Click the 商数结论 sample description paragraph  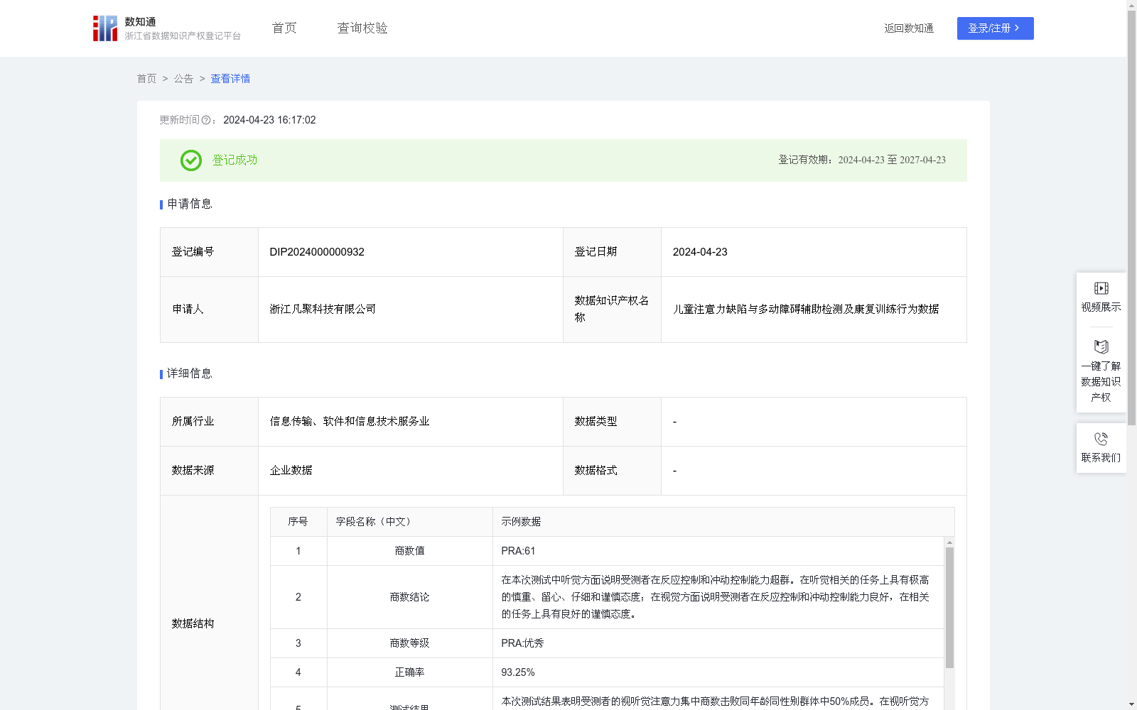tap(716, 597)
